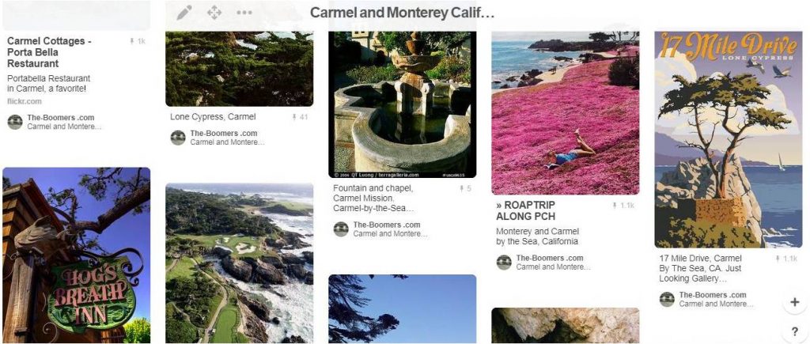This screenshot has width=810, height=344.
Task: Click The-Boomers avatar under Fountain and chapel pin
Action: [341, 229]
